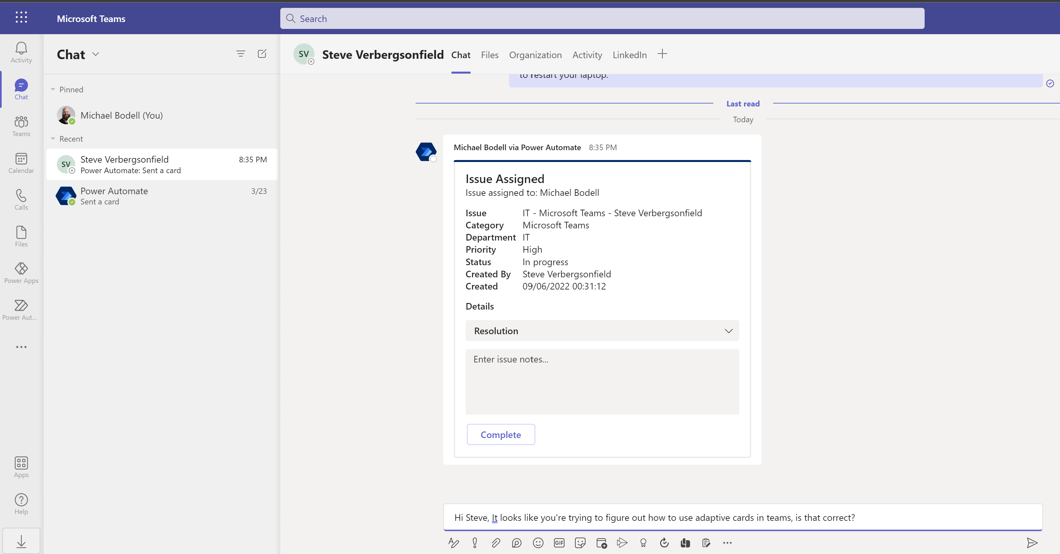Schedule a meeting from the compose toolbar
1060x554 pixels.
602,543
